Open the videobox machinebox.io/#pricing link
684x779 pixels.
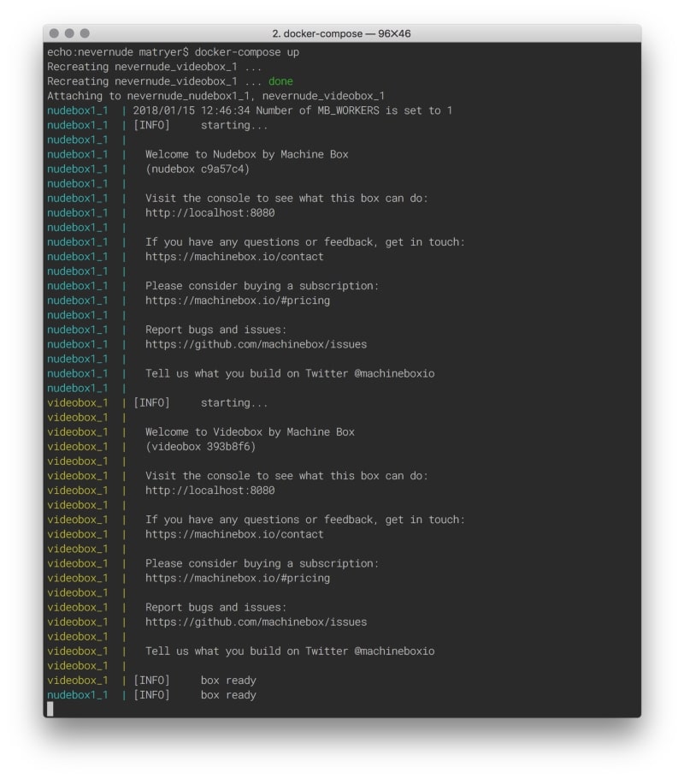pyautogui.click(x=238, y=579)
